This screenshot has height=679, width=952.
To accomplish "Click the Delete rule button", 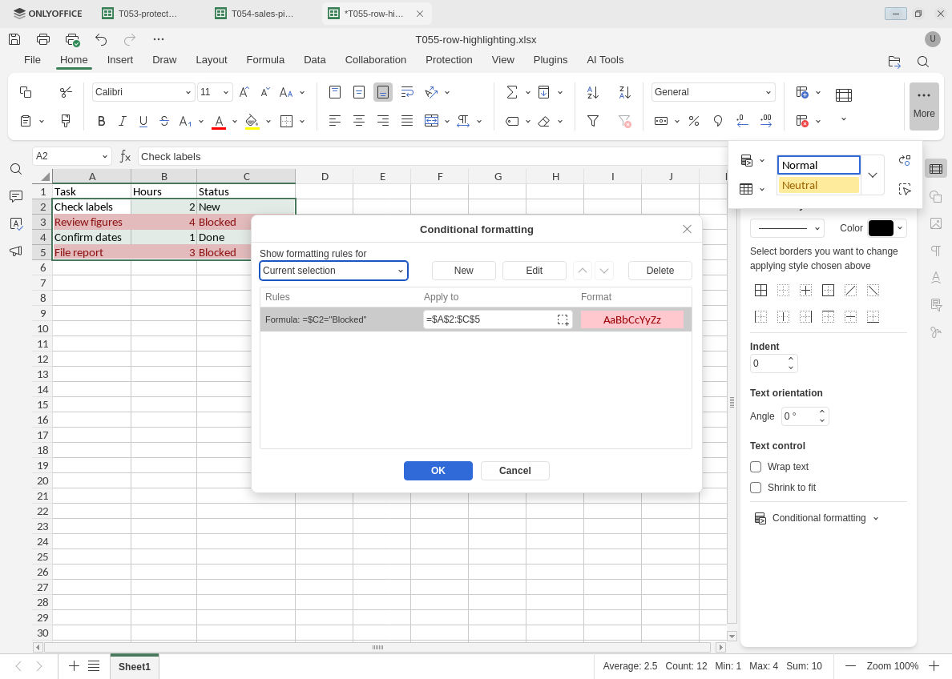I will (x=660, y=271).
